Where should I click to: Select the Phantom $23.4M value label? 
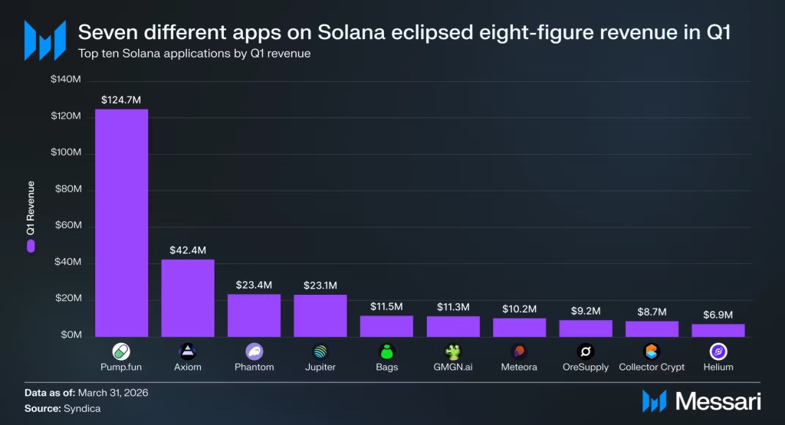click(x=254, y=285)
